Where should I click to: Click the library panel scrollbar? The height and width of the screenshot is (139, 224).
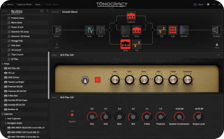49,75
